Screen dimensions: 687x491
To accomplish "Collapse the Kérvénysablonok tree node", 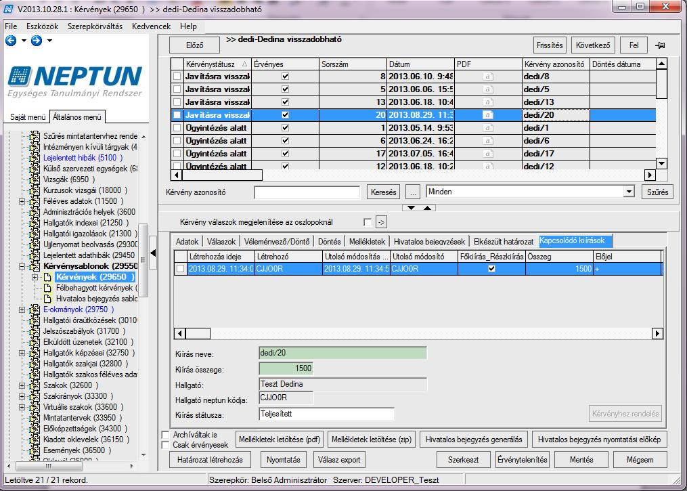I will point(22,266).
